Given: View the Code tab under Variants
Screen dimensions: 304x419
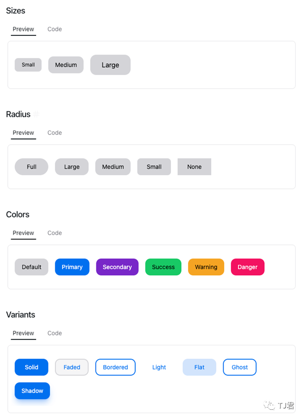Looking at the screenshot, I should coord(55,333).
